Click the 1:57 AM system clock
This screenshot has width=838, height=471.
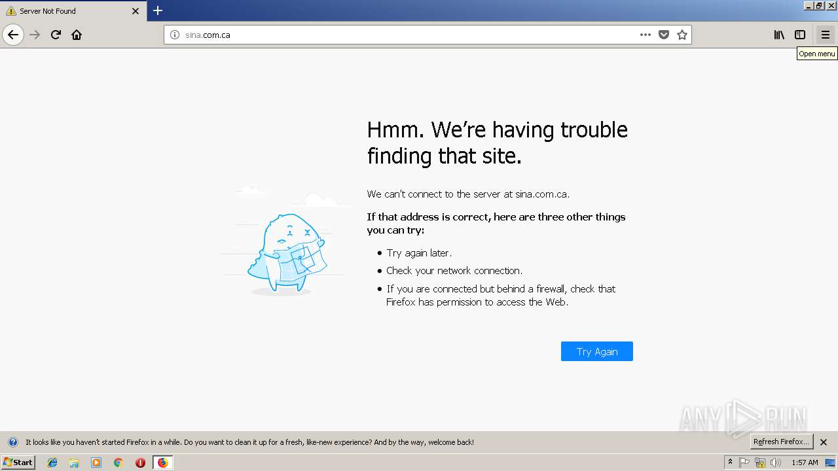[x=805, y=462]
